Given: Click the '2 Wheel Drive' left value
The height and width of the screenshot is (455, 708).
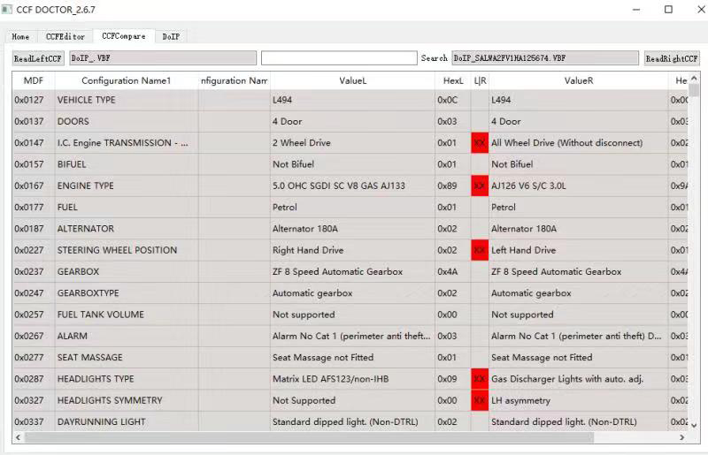Looking at the screenshot, I should (301, 143).
